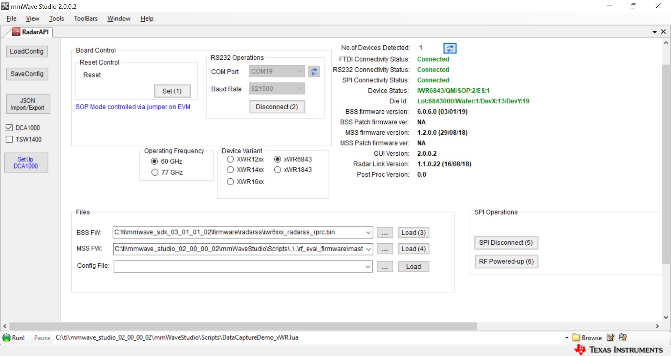This screenshot has height=356, width=671.
Task: Choose XWR16xx device variant
Action: click(x=230, y=181)
